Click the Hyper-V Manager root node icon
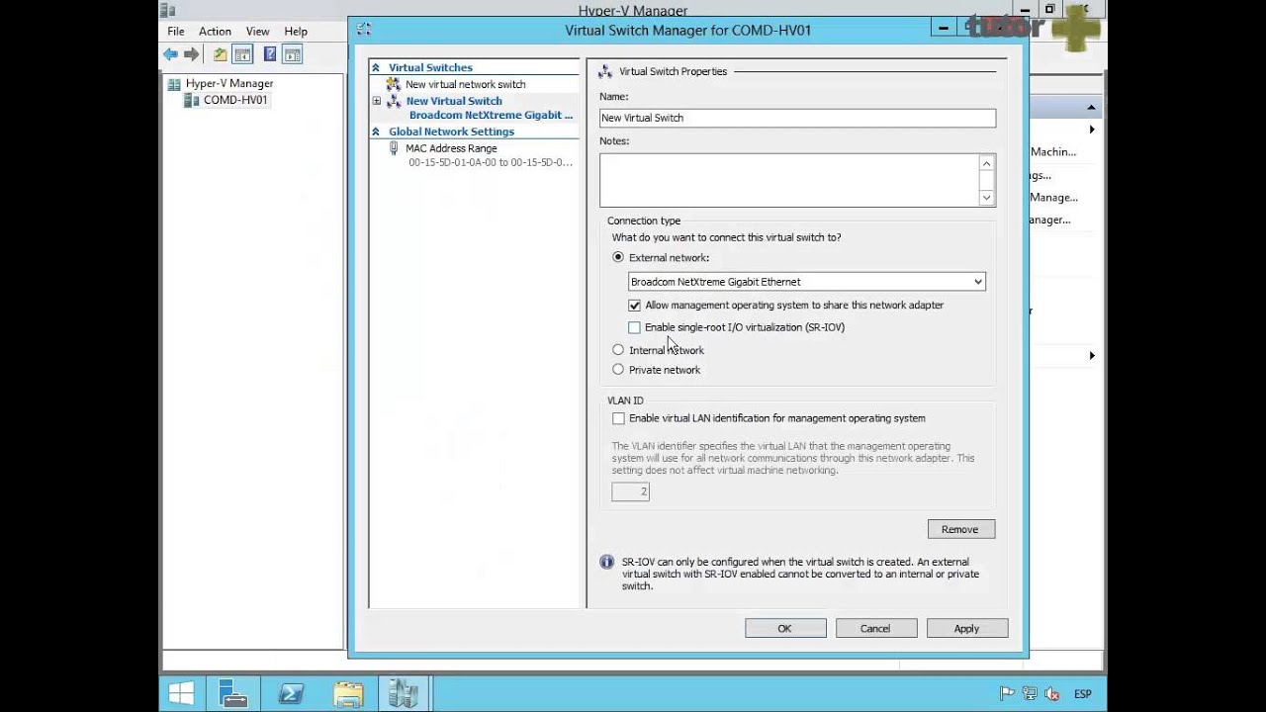This screenshot has height=712, width=1266. pyautogui.click(x=174, y=84)
